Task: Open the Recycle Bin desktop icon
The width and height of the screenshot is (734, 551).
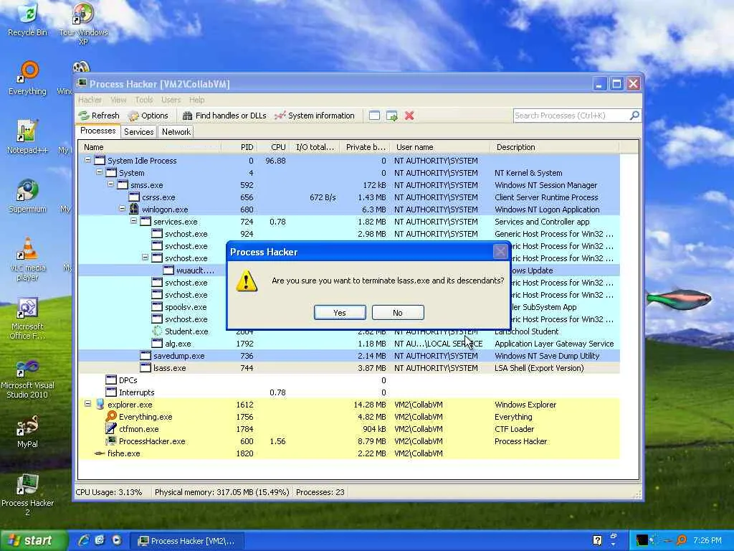Action: click(27, 20)
